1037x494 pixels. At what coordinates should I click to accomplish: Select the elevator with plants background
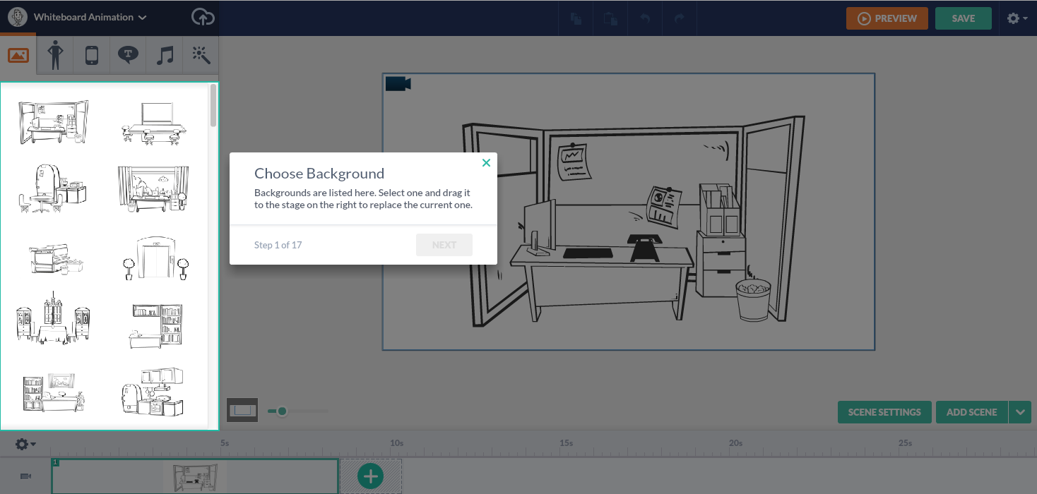tap(156, 258)
